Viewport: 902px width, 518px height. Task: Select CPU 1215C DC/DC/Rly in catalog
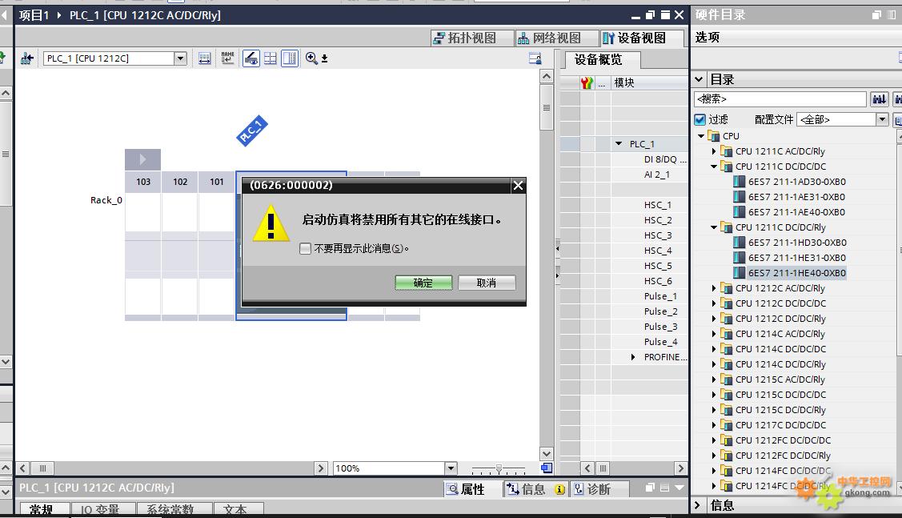pos(780,410)
